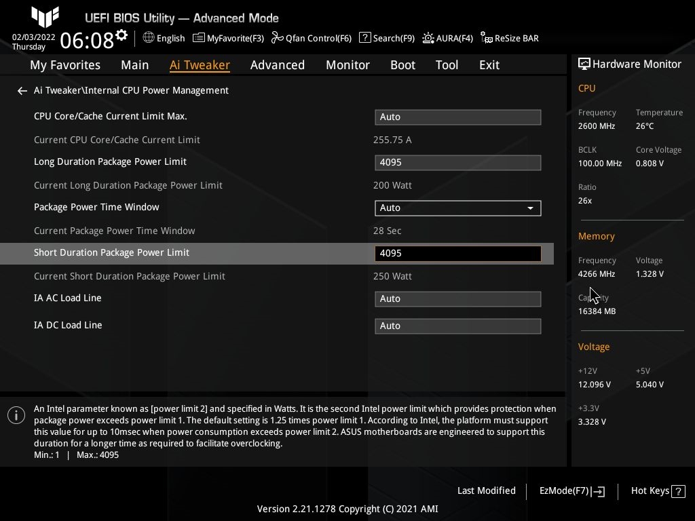695x521 pixels.
Task: Open clock settings gear icon
Action: (121, 35)
